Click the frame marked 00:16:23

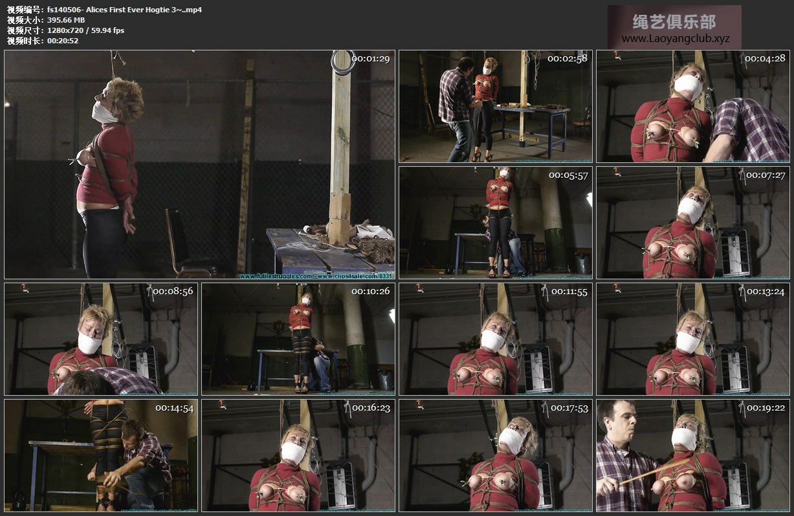pos(298,455)
